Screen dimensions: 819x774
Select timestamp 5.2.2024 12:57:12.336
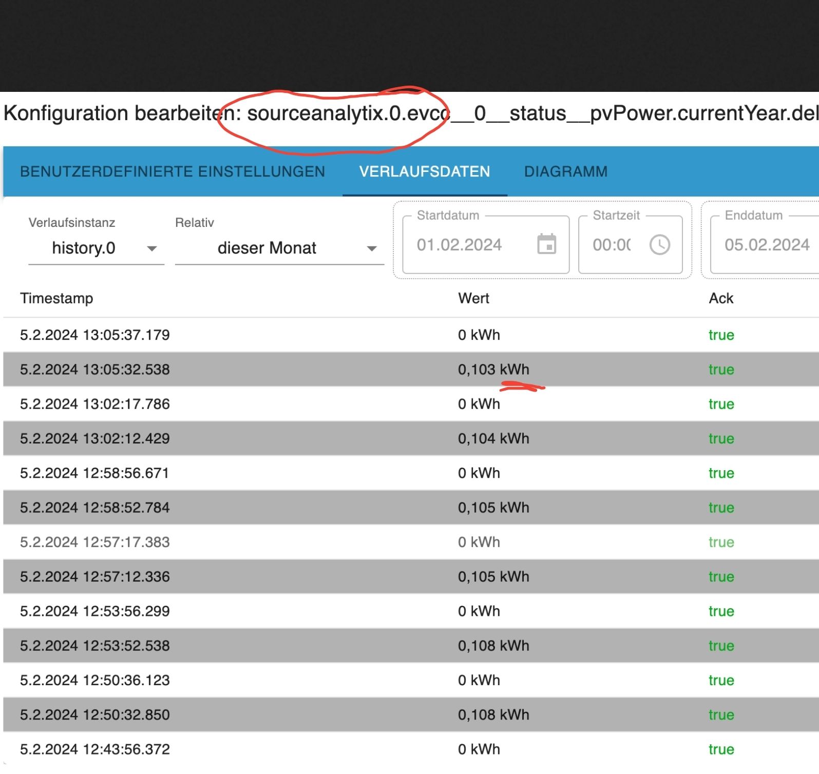(x=95, y=576)
